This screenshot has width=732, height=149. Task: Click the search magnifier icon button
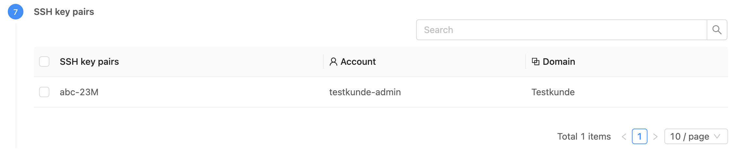pos(717,30)
